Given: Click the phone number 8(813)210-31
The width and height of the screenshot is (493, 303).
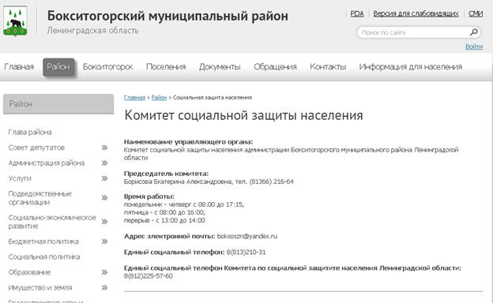Looking at the screenshot, I should coord(246,252).
